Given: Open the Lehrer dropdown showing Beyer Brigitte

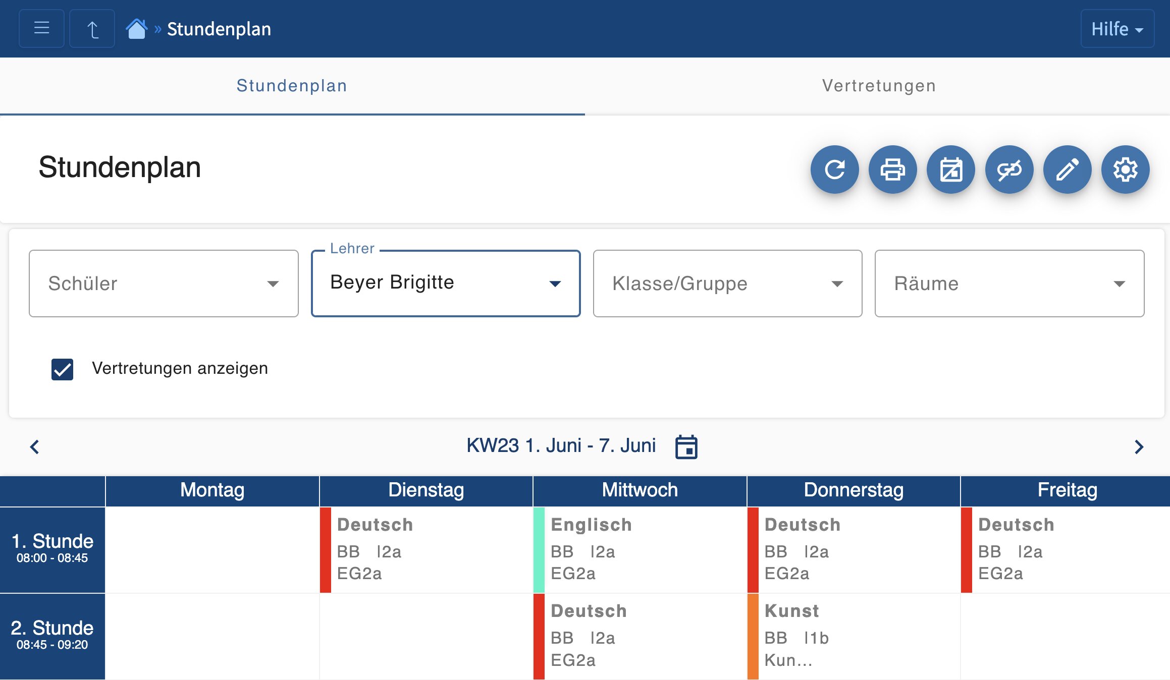Looking at the screenshot, I should tap(446, 284).
